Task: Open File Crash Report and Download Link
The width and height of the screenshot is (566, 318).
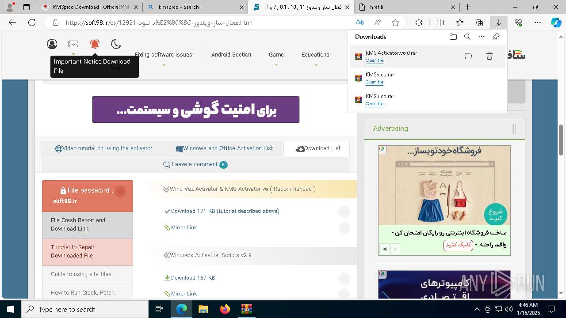Action: (88, 225)
